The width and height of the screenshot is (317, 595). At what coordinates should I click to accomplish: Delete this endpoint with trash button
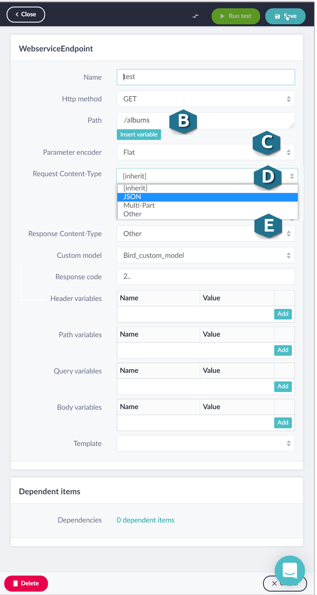point(26,583)
